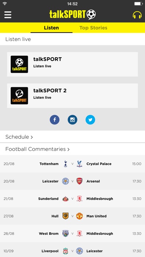The height and width of the screenshot is (257, 145).
Task: Tap the talkSPORT 2 station logo
Action: click(x=19, y=96)
